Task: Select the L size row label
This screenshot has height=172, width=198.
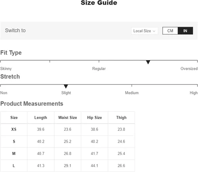Action: coord(14,166)
